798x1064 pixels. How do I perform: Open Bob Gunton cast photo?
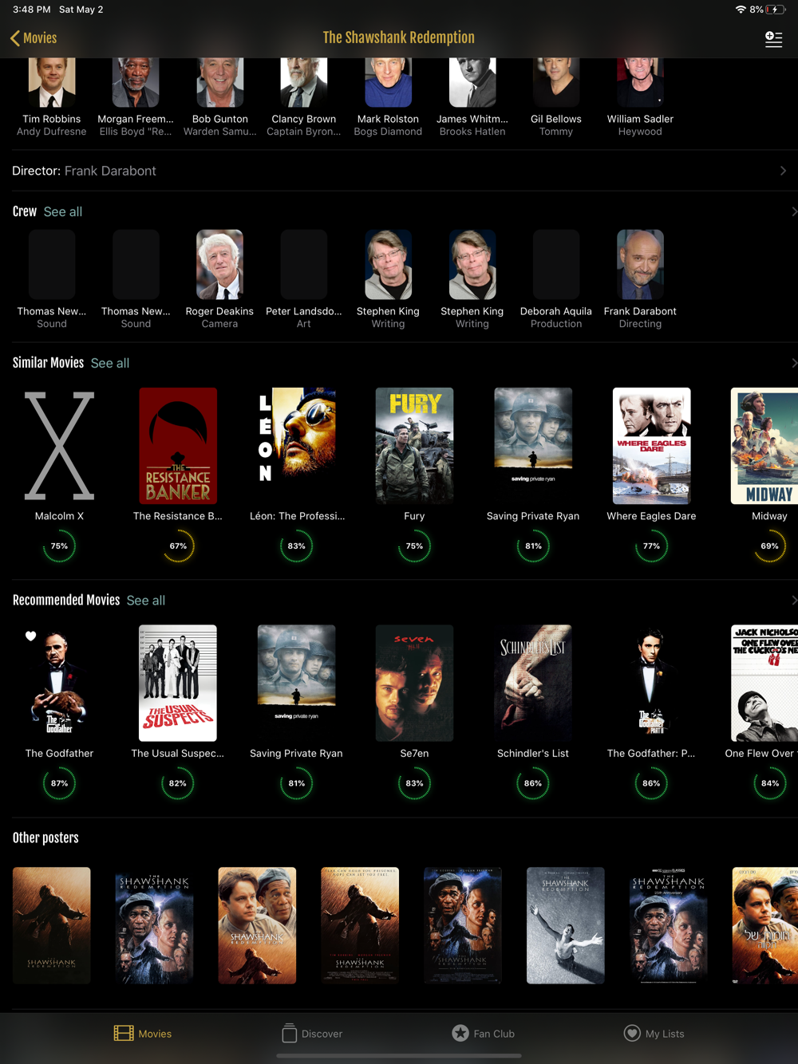[x=219, y=82]
